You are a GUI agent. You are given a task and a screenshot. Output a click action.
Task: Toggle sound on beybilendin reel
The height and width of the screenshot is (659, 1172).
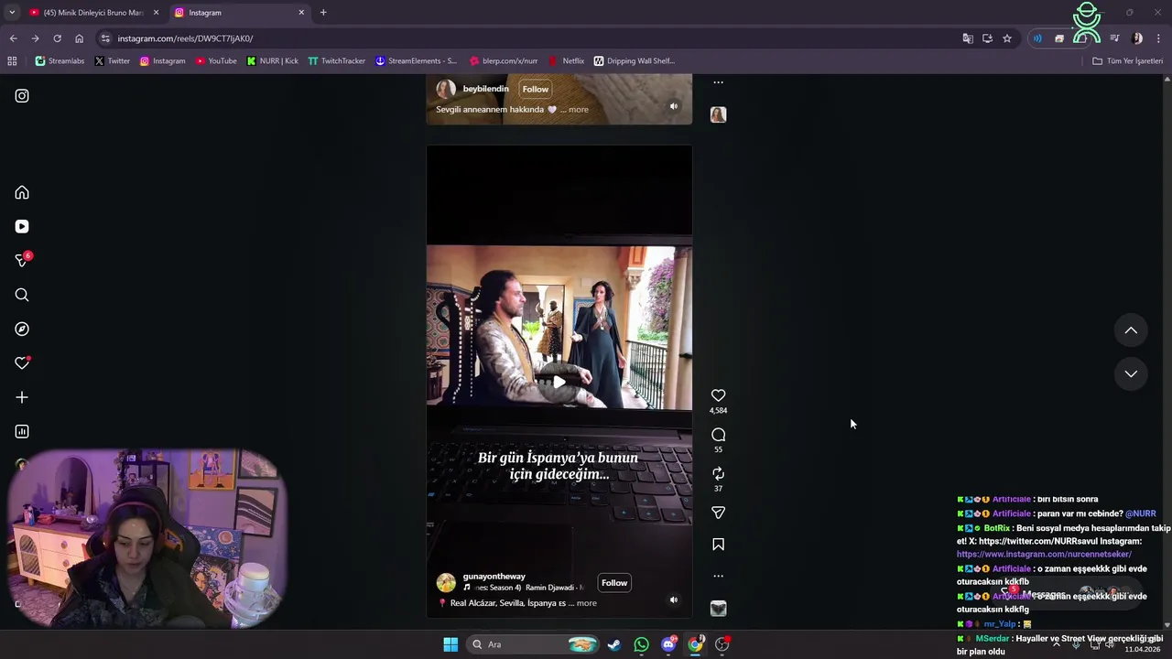[x=673, y=106]
